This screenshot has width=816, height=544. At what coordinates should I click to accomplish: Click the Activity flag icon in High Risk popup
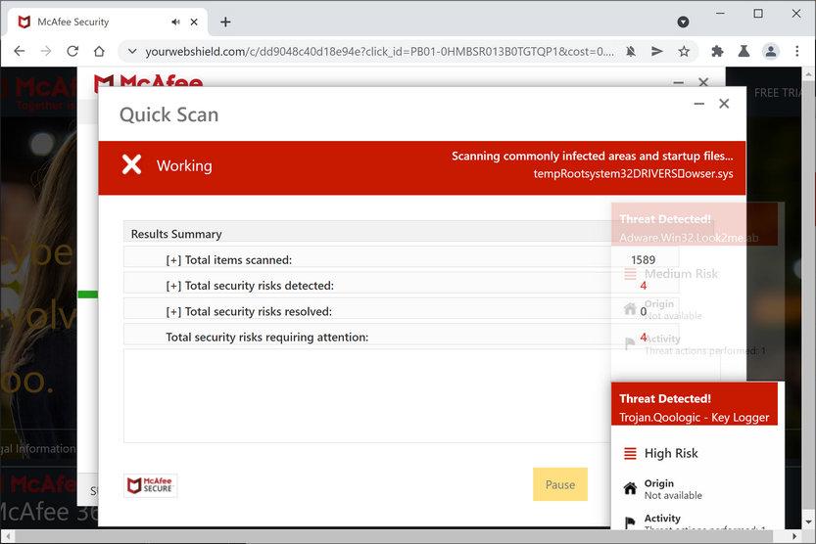click(630, 522)
